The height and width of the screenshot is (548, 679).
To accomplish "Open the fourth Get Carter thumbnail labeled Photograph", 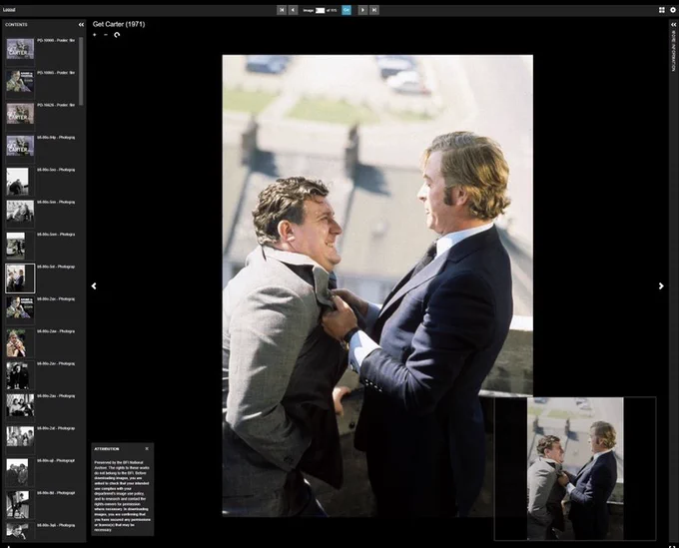I will tap(20, 146).
